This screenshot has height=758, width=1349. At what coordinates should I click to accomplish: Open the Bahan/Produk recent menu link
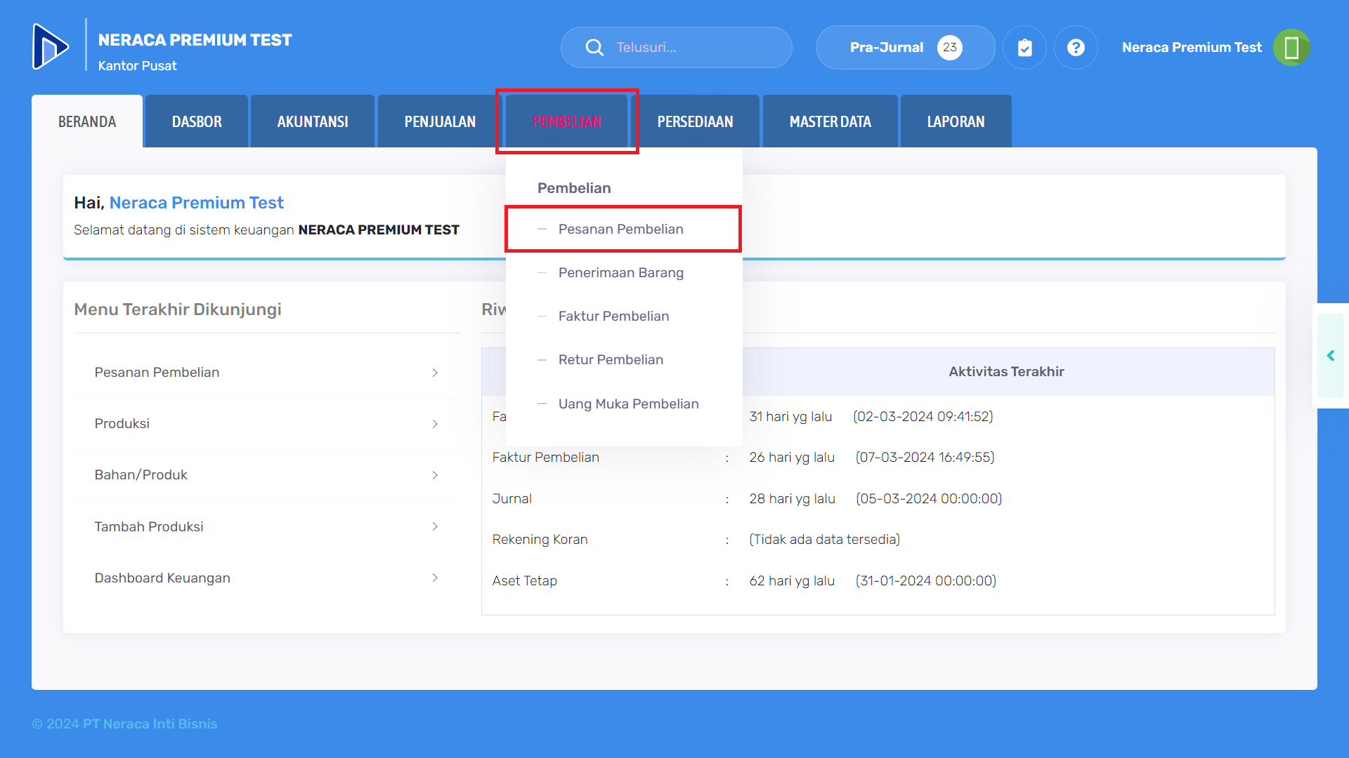coord(141,475)
